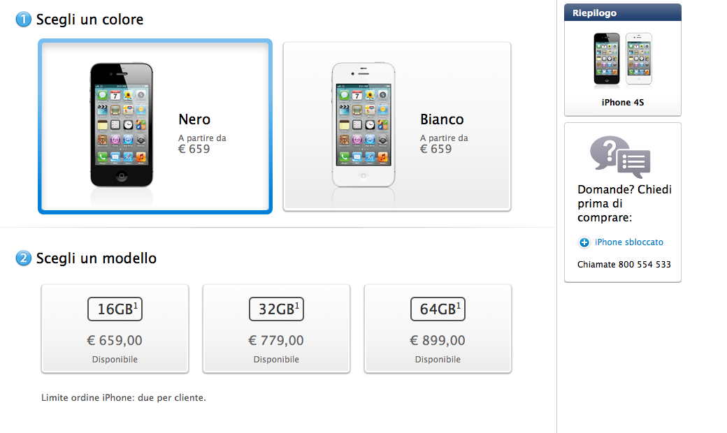This screenshot has height=433, width=727.
Task: Select the black iPhone image
Action: (122, 124)
